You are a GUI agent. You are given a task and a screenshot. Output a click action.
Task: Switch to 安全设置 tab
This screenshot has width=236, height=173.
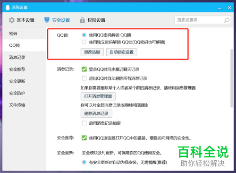[57, 20]
